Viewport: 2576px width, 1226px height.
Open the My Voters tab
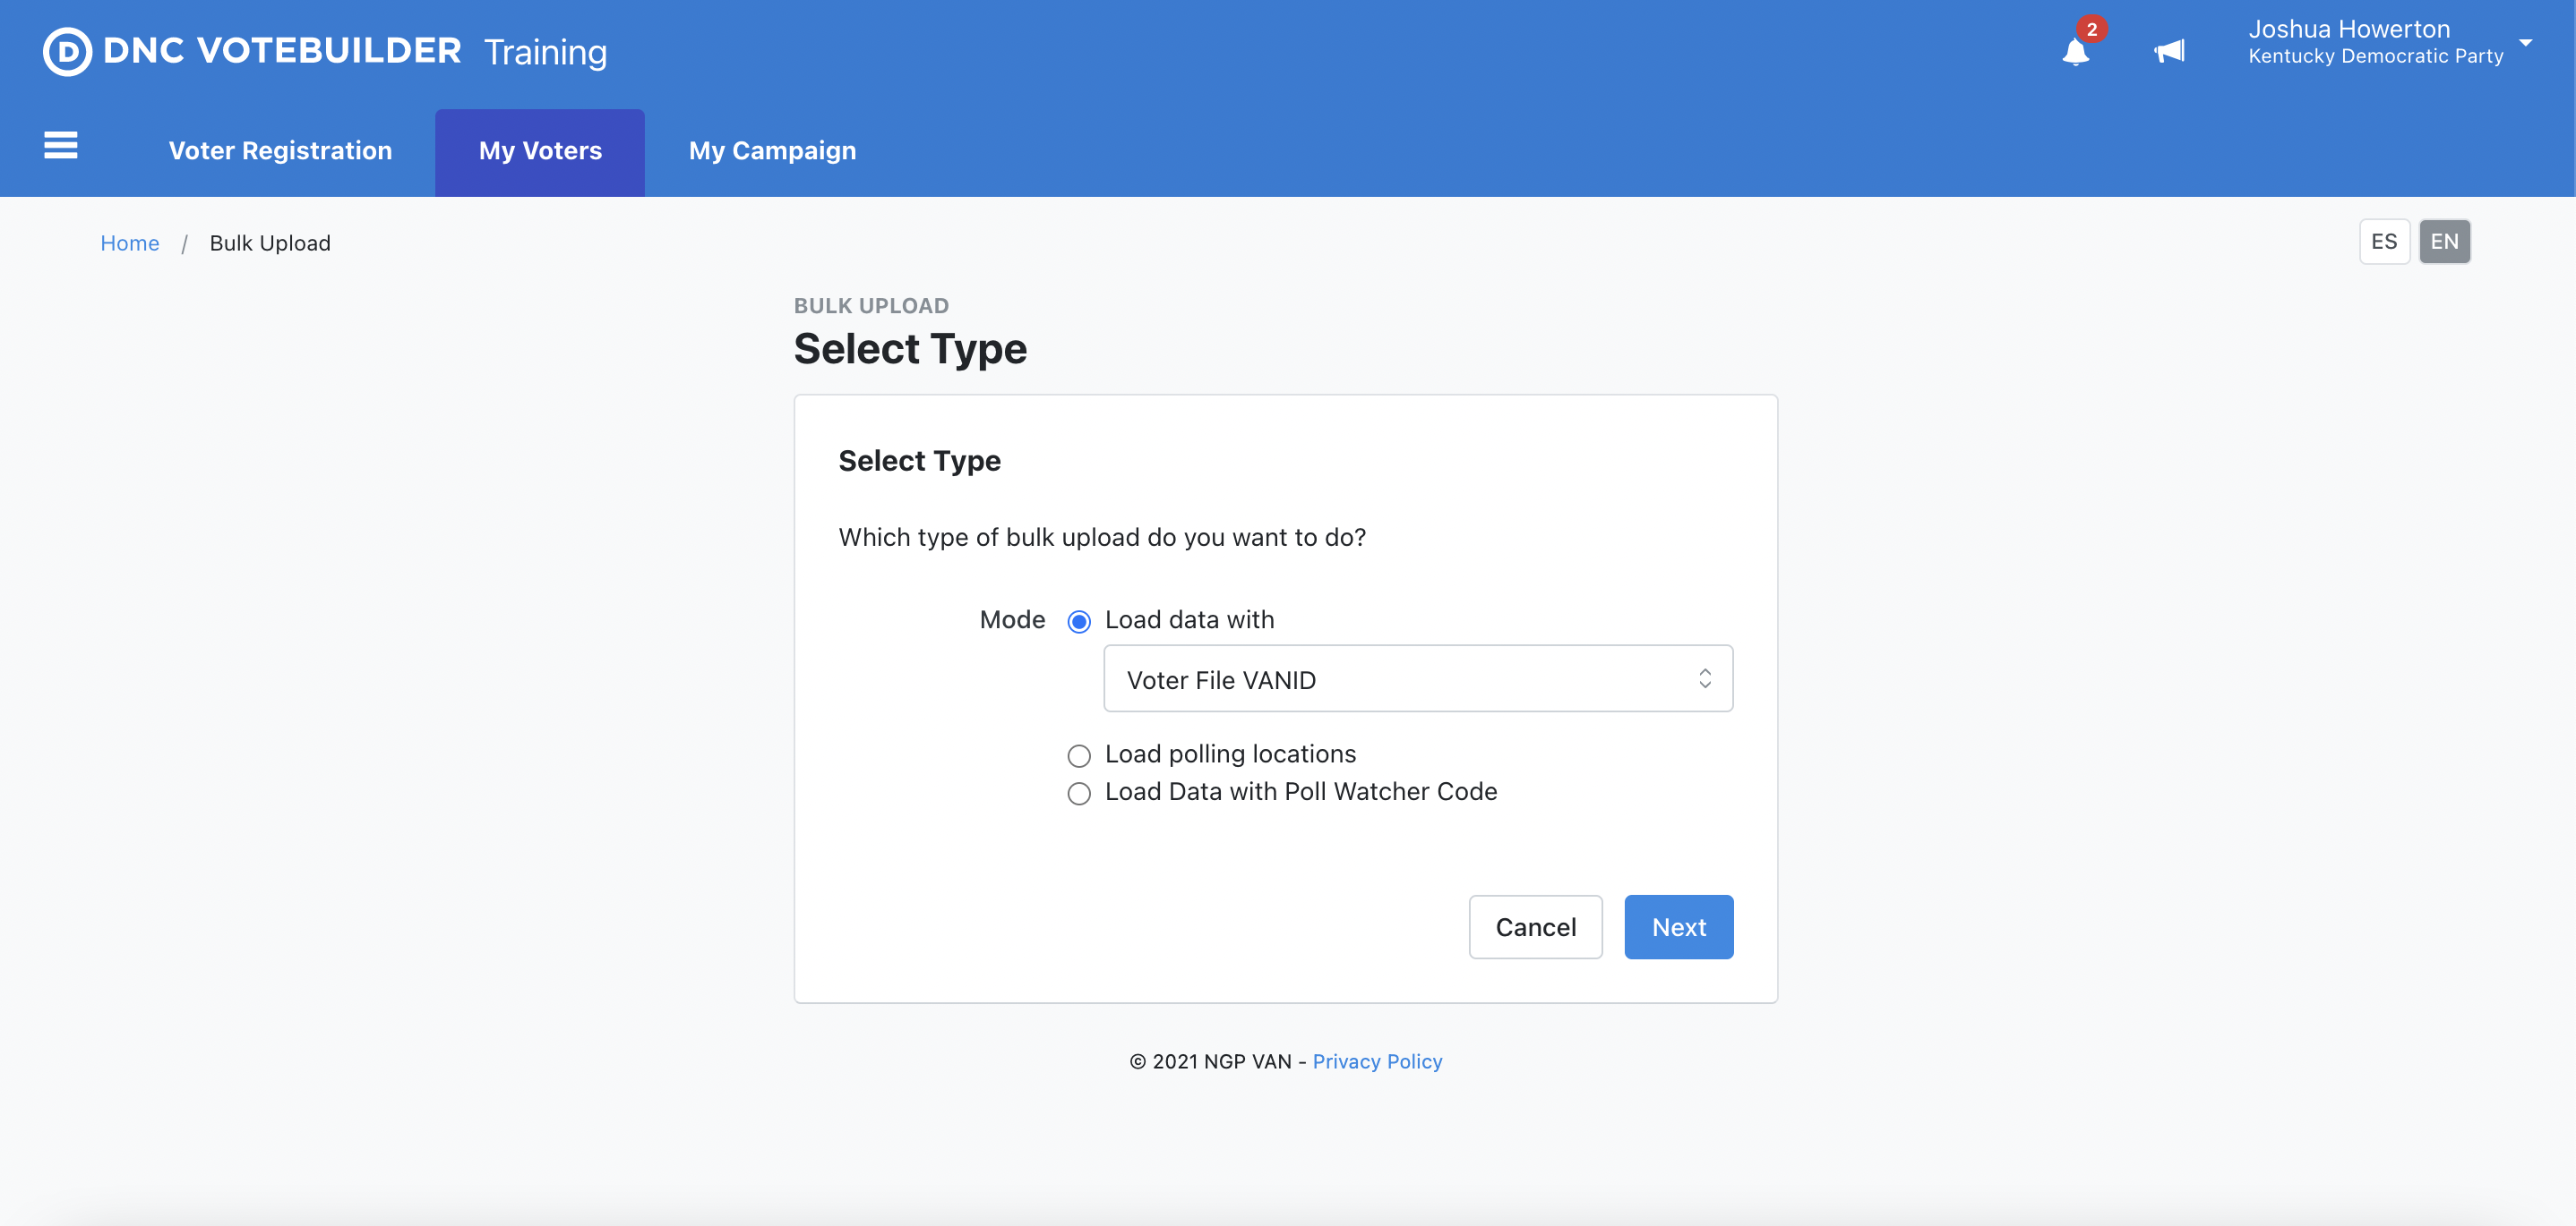click(540, 151)
